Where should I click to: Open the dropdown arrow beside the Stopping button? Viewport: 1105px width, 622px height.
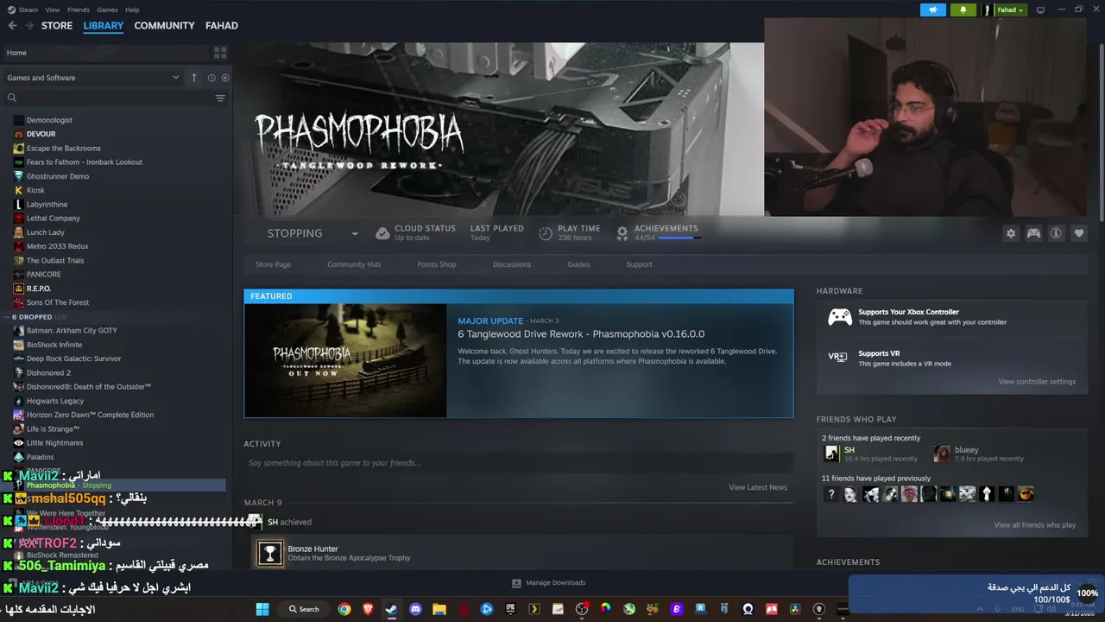(354, 233)
